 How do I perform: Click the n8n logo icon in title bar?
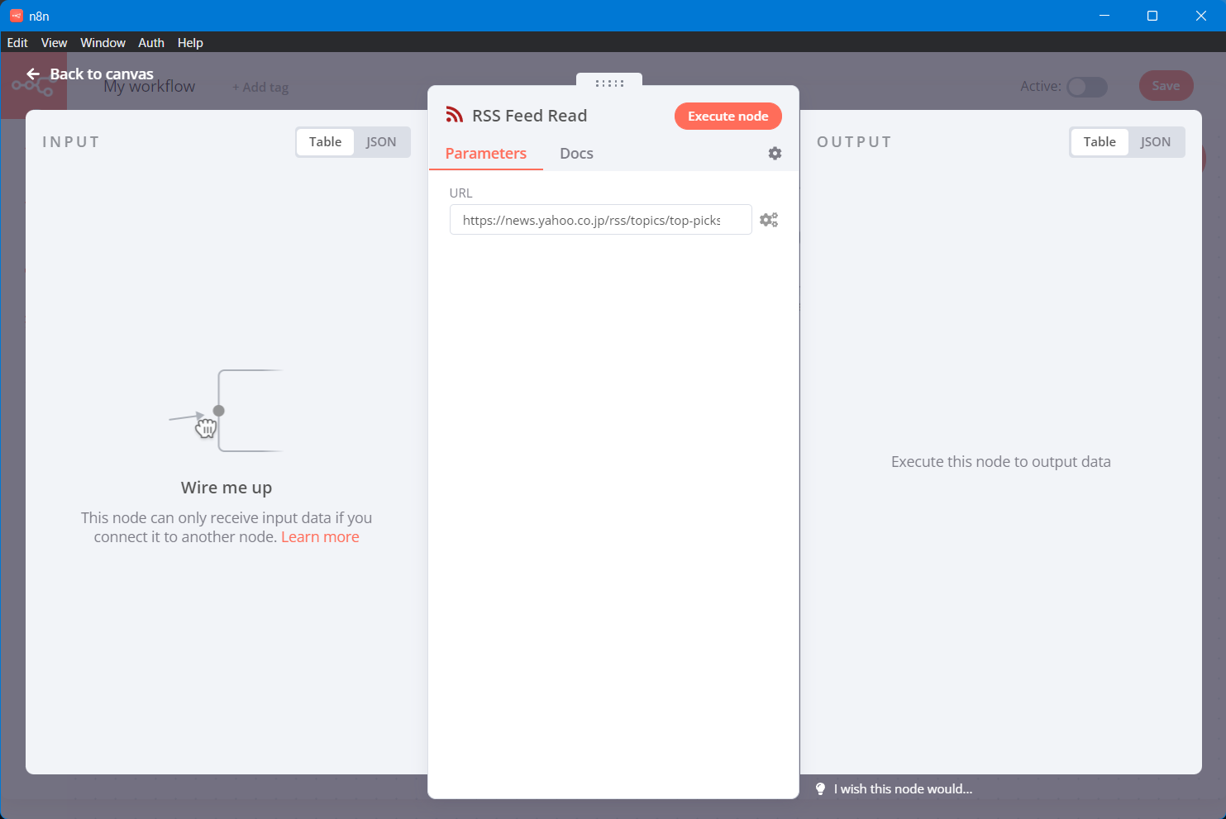16,16
